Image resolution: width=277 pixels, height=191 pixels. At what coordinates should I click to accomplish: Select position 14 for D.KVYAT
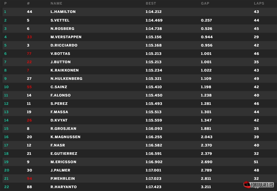(x=6, y=120)
